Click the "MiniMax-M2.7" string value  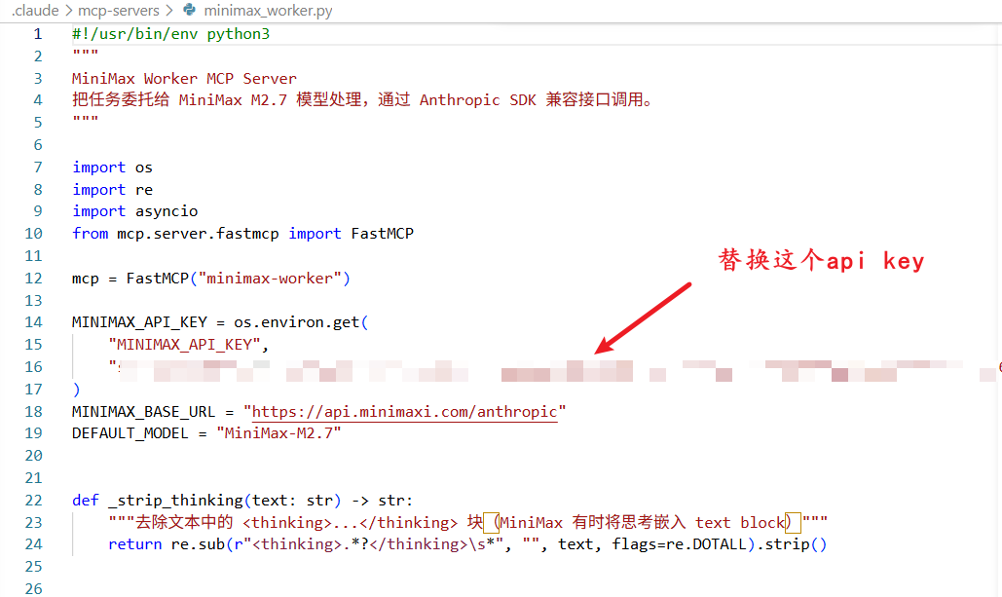(x=278, y=433)
